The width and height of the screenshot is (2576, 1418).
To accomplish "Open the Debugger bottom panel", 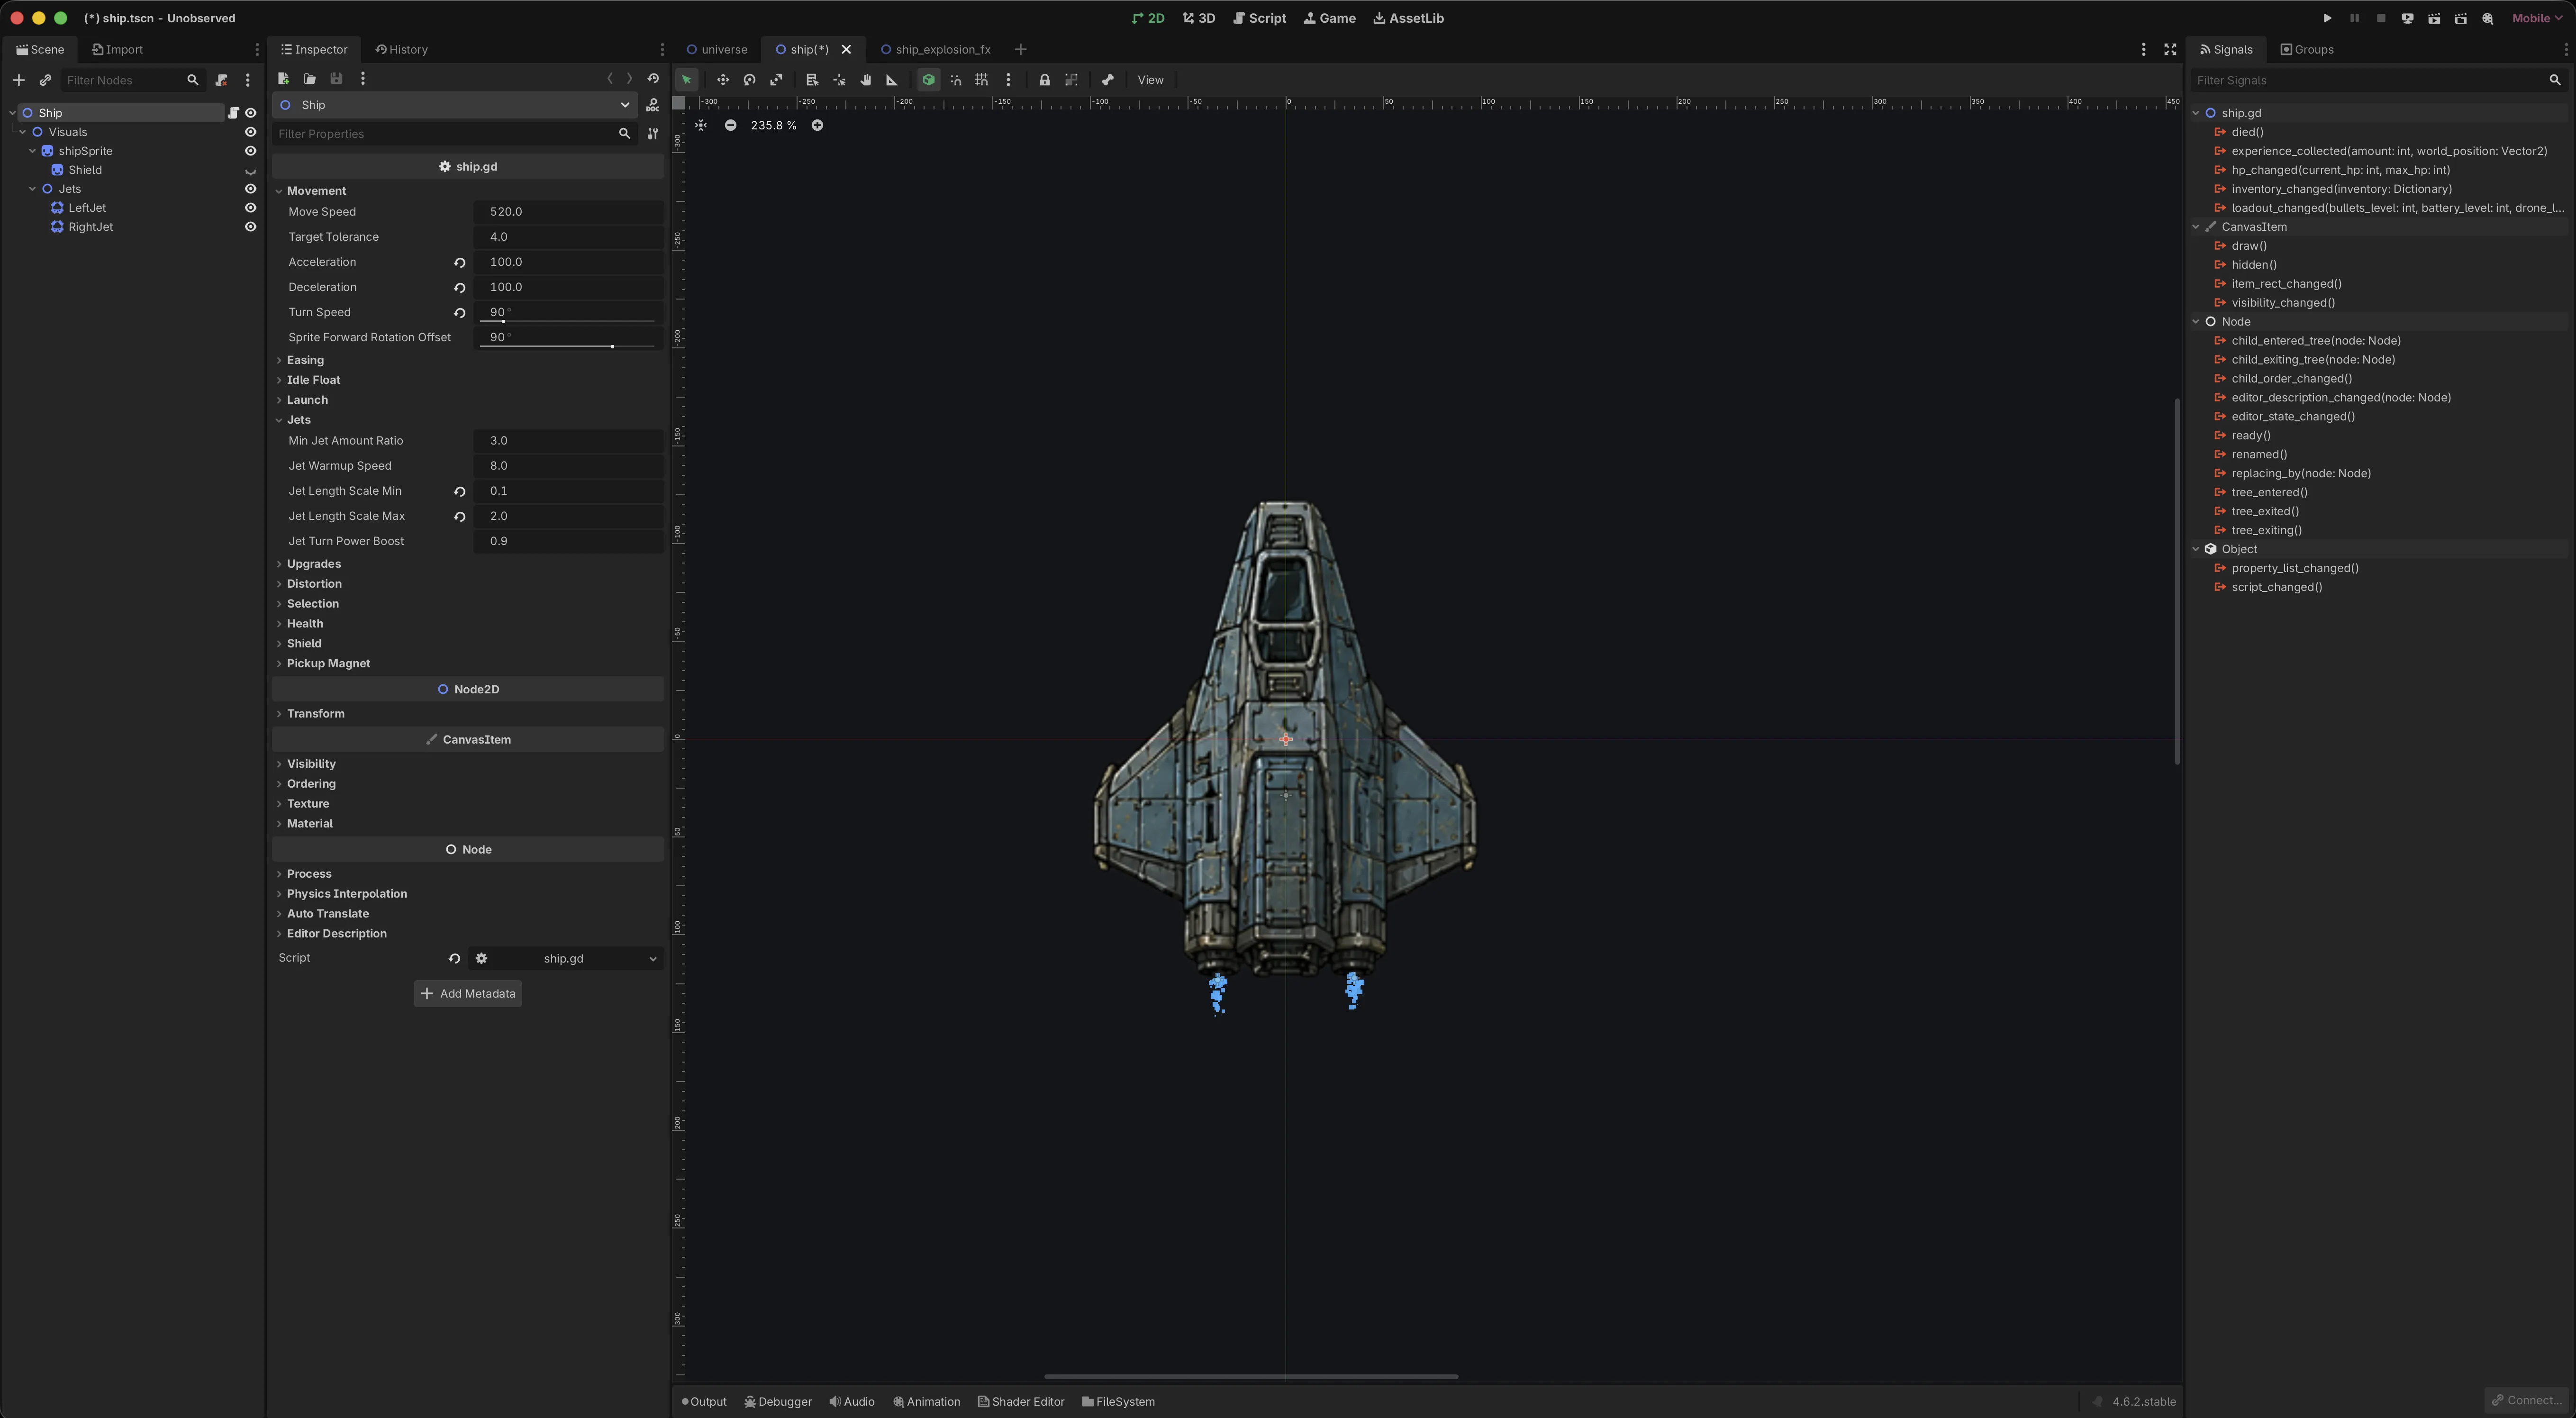I will (778, 1402).
